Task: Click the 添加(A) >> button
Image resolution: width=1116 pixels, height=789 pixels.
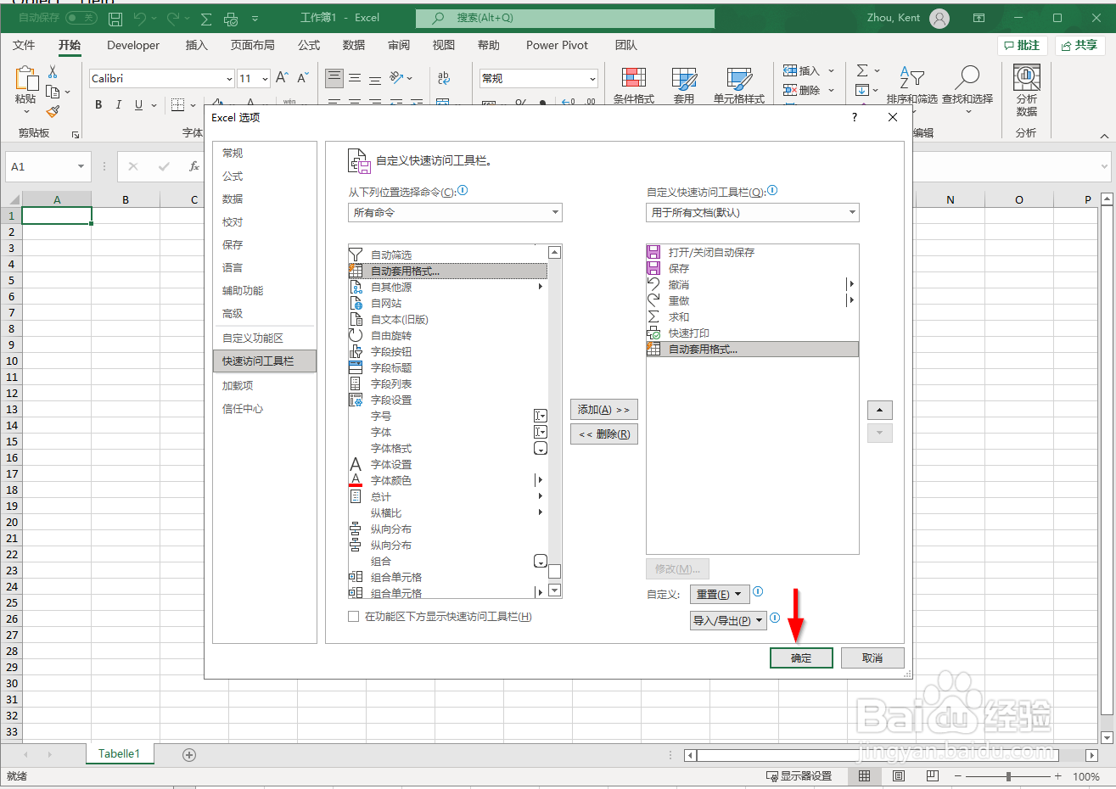Action: coord(603,410)
